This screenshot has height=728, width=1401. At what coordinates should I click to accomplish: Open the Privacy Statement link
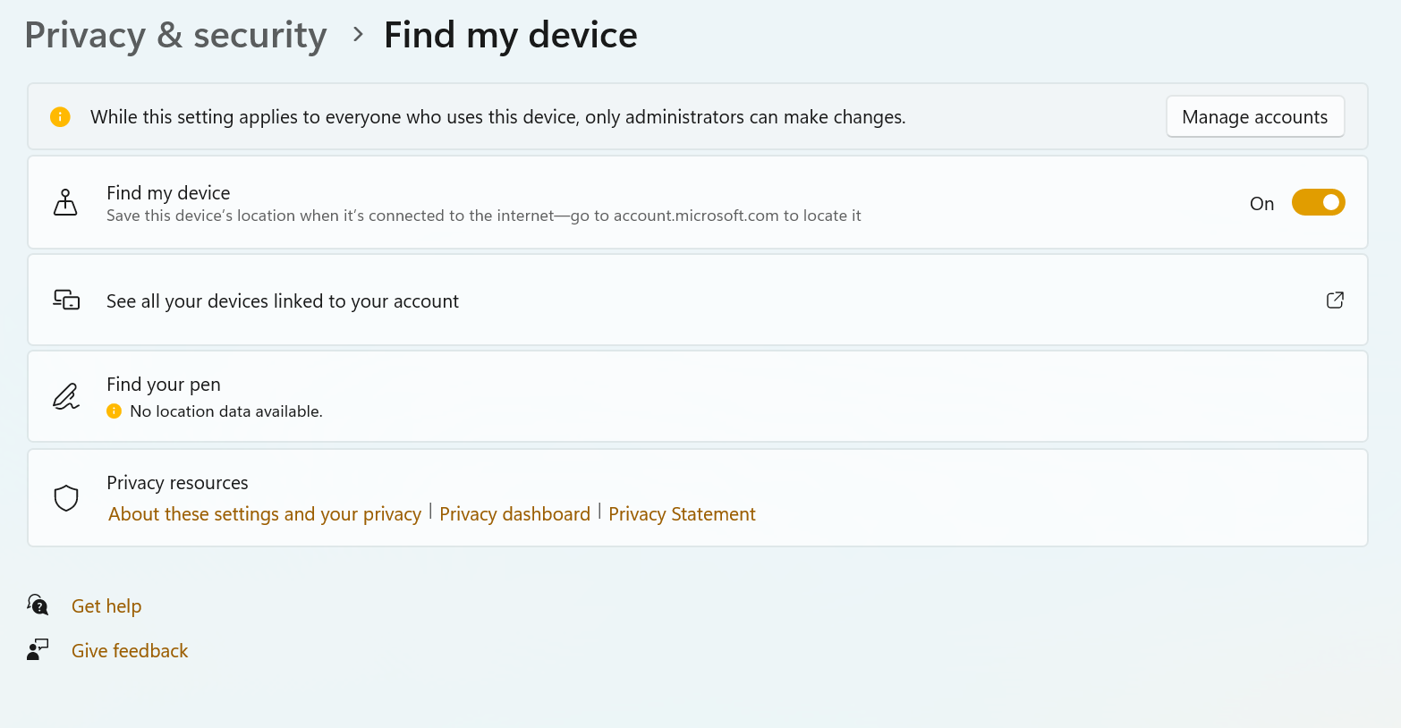pyautogui.click(x=682, y=513)
